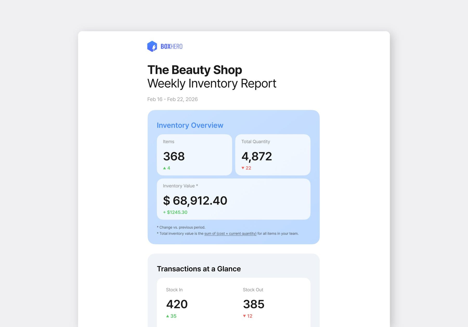The height and width of the screenshot is (327, 468).
Task: Click the 4,872 Total Quantity value
Action: pos(257,156)
